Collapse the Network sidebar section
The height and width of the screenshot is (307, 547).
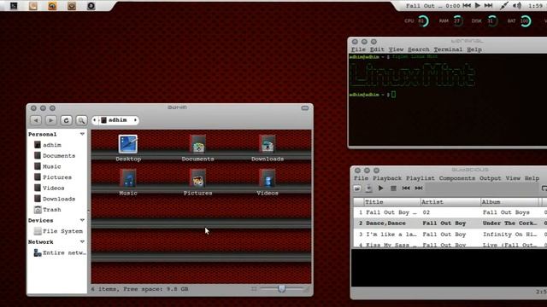[x=82, y=242]
